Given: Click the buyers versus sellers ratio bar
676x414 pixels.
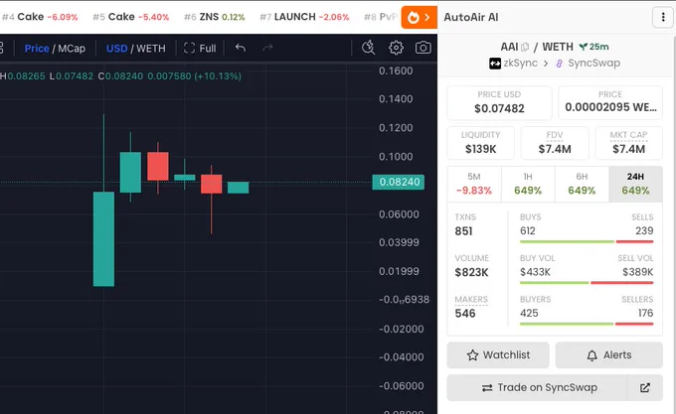Looking at the screenshot, I should pos(587,324).
